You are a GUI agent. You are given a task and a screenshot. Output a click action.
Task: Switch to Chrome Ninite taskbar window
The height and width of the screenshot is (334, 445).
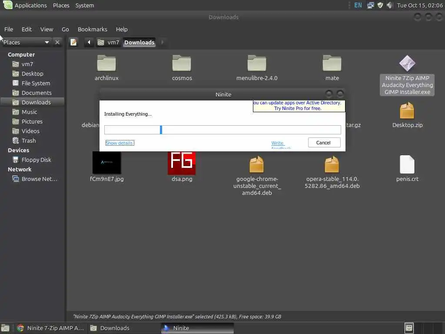click(51, 328)
